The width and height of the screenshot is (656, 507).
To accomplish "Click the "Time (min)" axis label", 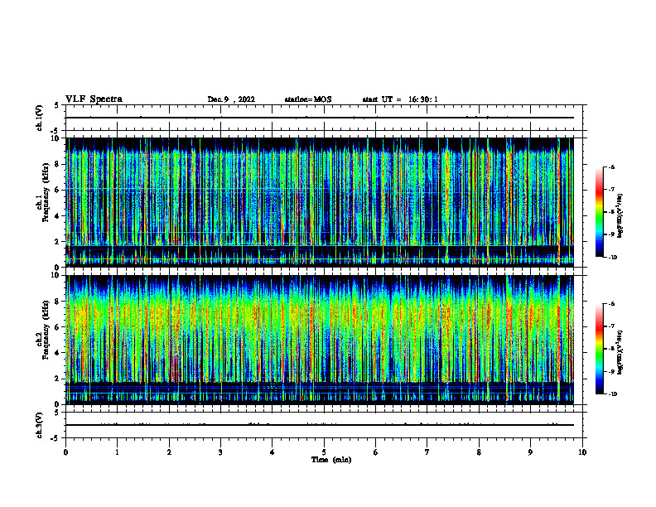I will pos(331,460).
